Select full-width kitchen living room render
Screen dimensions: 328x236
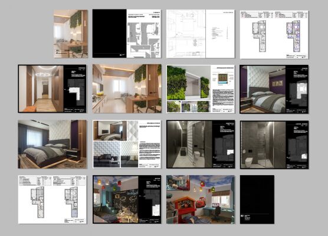(x=127, y=88)
